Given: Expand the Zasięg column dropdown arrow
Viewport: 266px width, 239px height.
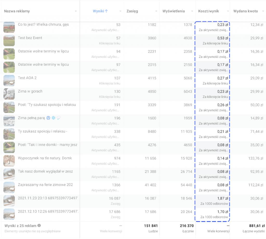Looking at the screenshot, I should pos(156,11).
